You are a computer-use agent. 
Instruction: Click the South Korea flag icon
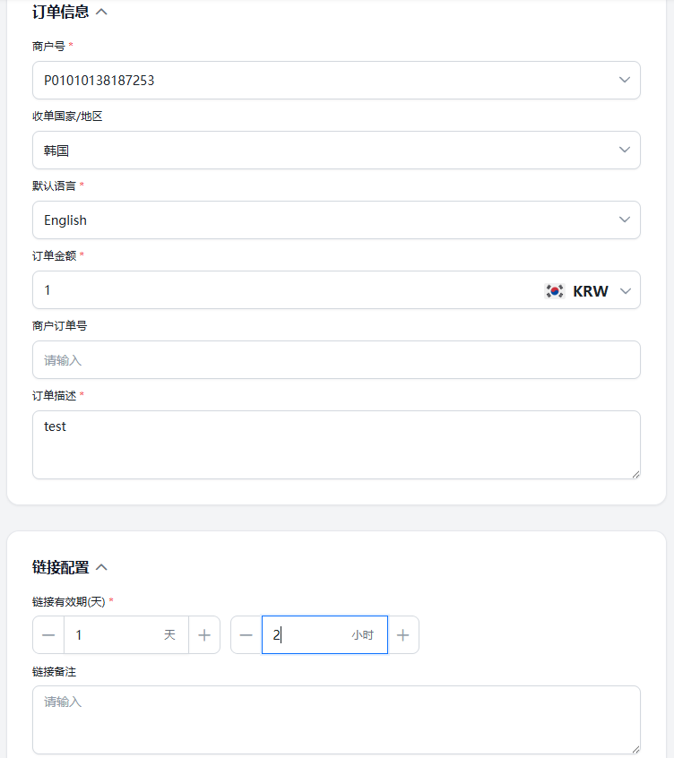point(555,290)
